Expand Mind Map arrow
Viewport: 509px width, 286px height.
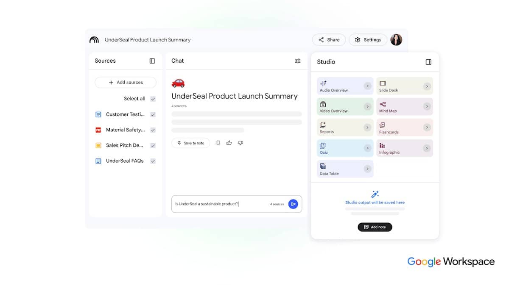pyautogui.click(x=427, y=107)
